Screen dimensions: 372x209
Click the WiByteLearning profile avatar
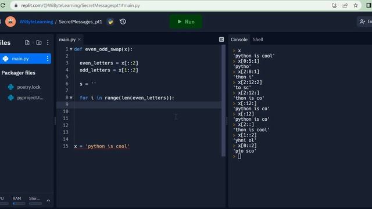tap(10, 21)
